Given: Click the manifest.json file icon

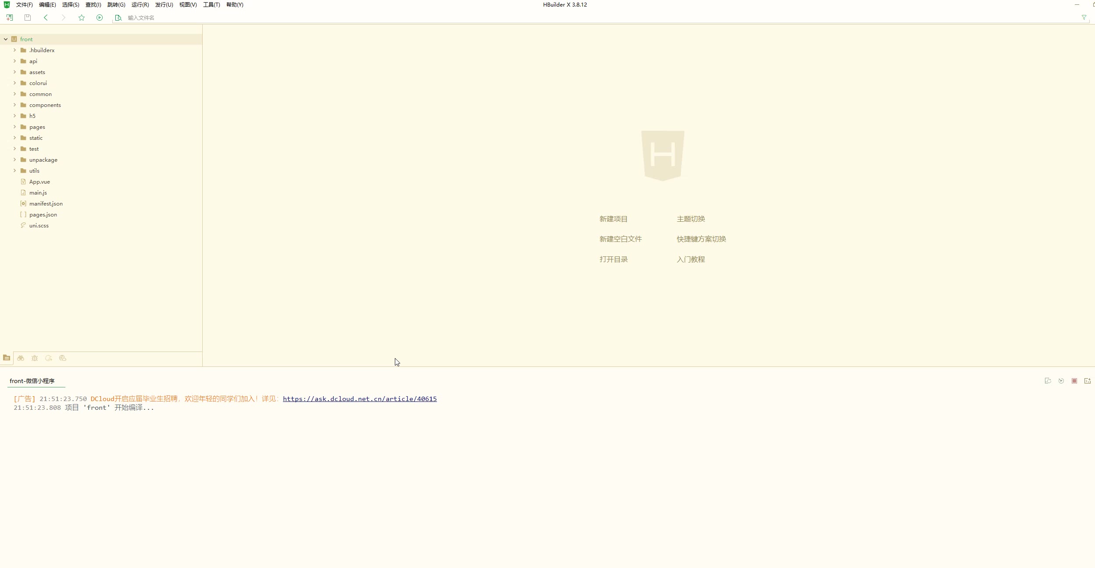Looking at the screenshot, I should (x=23, y=203).
